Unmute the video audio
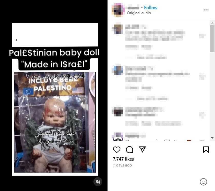Screen dimensions: 215x191 98,182
